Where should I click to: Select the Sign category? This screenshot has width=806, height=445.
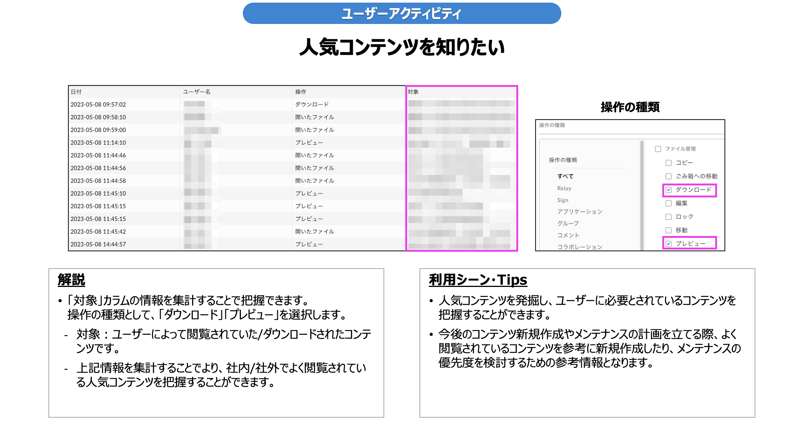562,200
